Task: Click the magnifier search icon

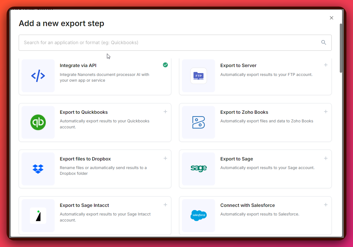Action: click(x=324, y=43)
